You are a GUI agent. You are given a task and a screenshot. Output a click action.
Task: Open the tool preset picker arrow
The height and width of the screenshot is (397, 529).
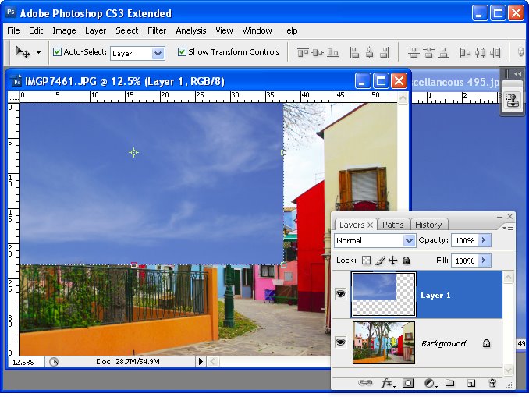click(x=38, y=52)
